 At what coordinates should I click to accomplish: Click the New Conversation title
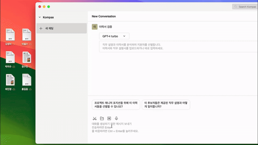point(104,16)
